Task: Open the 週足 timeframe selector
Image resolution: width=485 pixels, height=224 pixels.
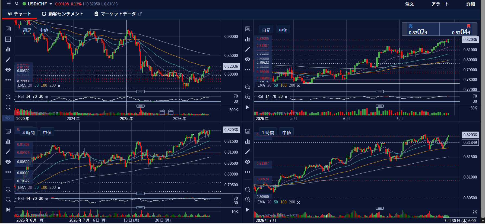Action: (x=27, y=30)
